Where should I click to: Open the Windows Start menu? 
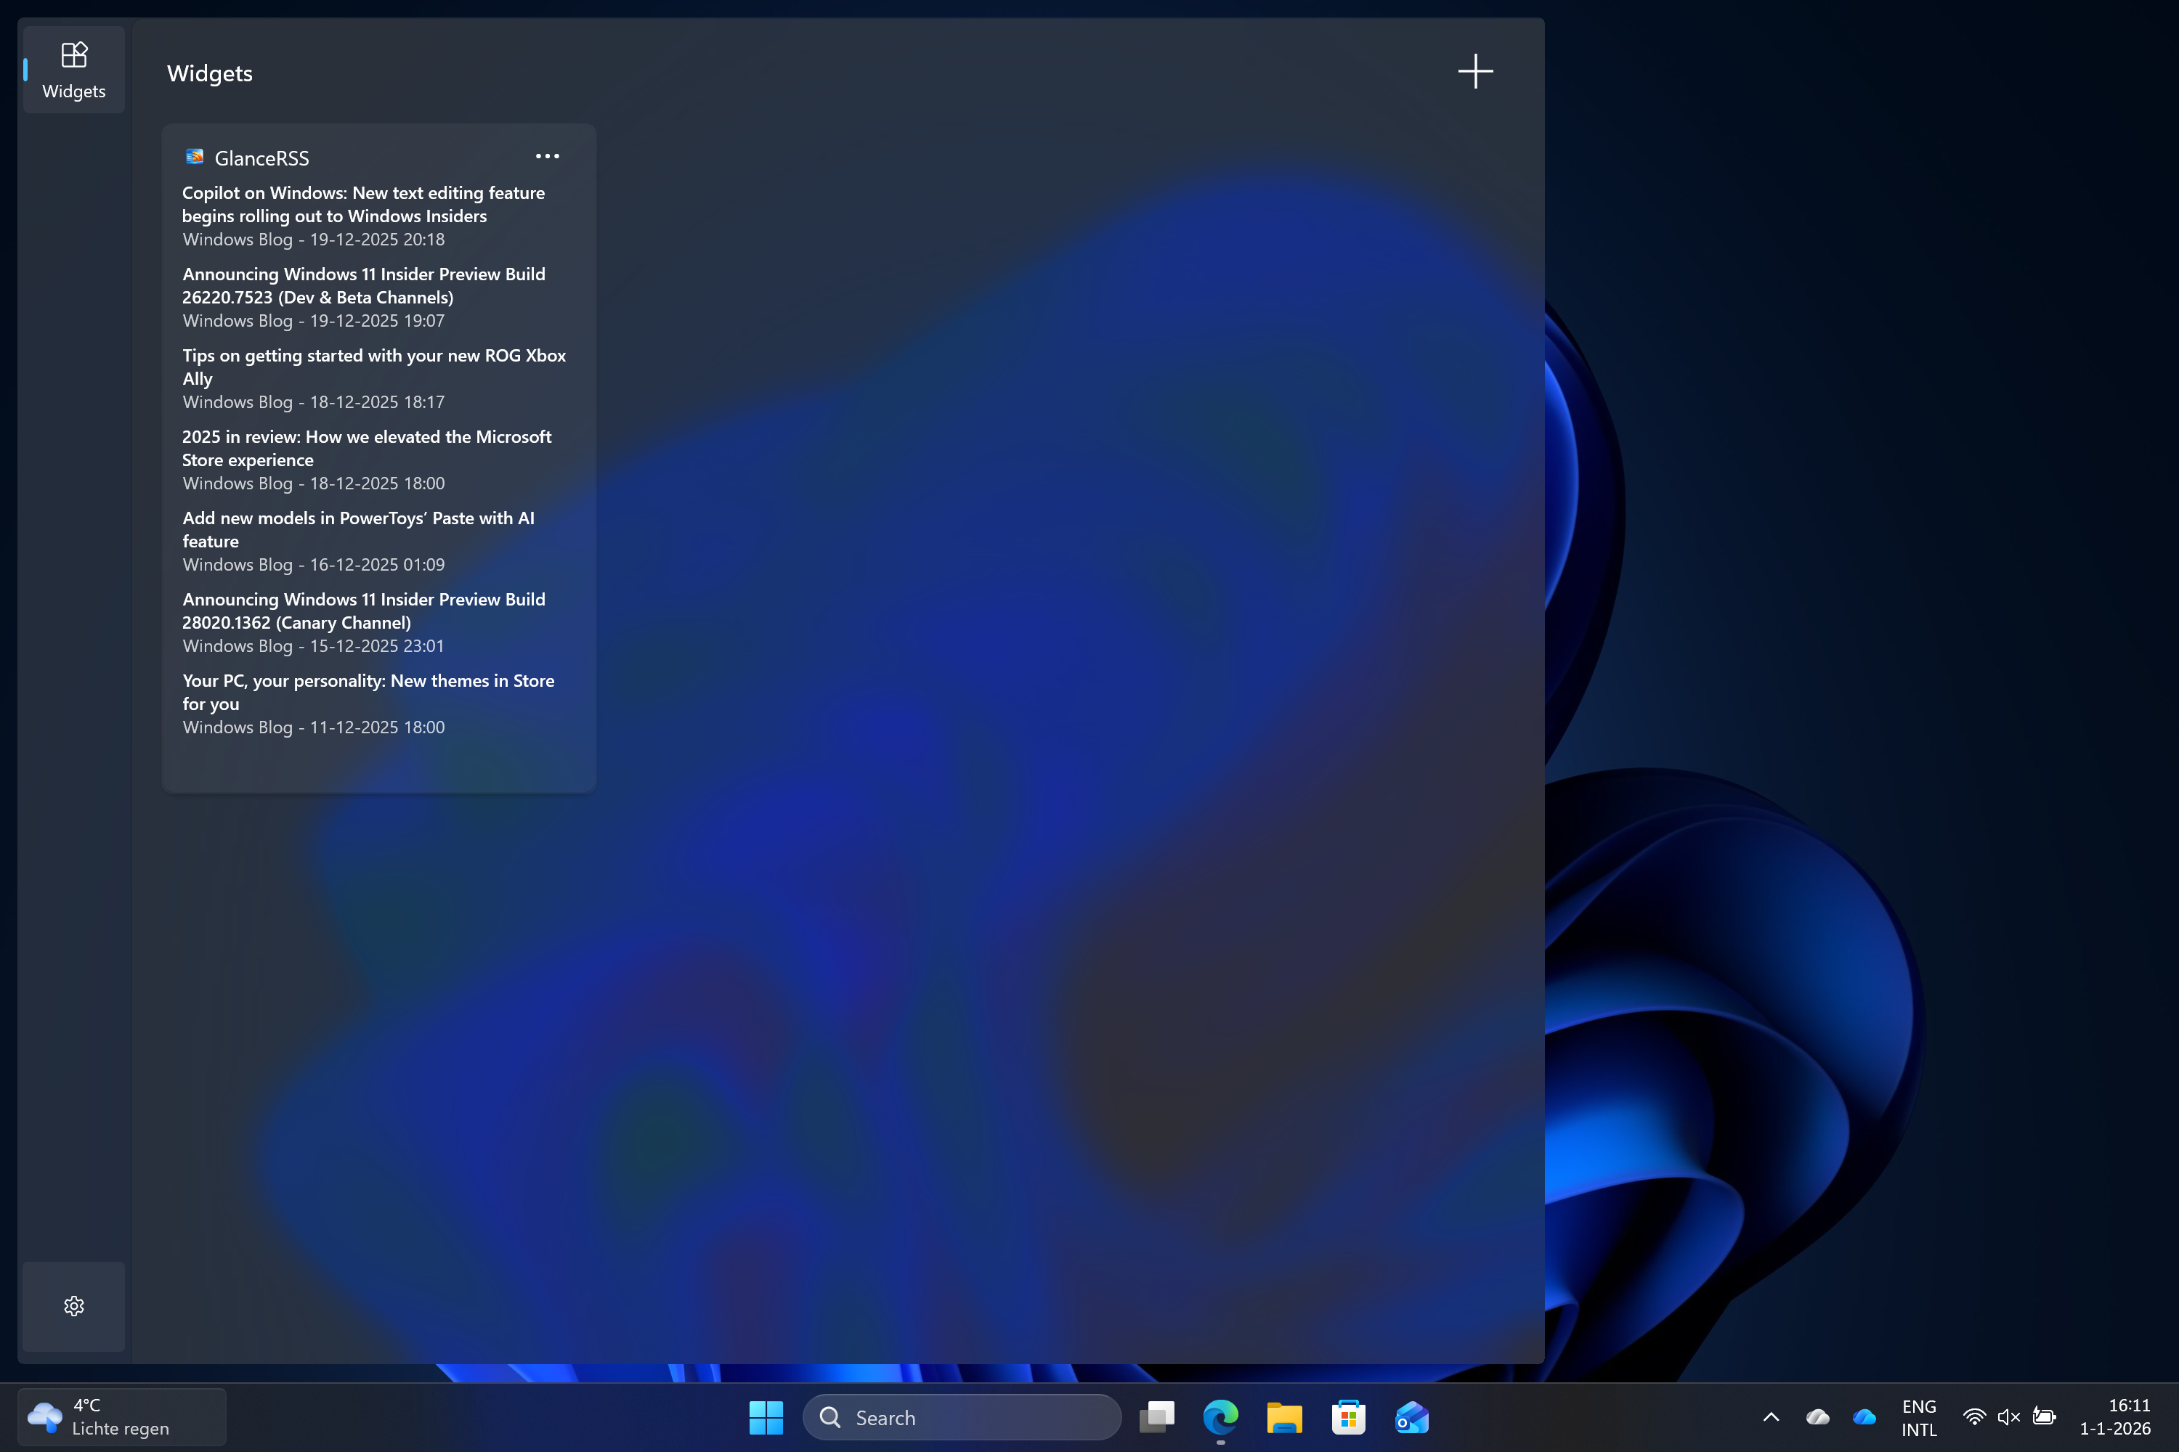point(766,1417)
